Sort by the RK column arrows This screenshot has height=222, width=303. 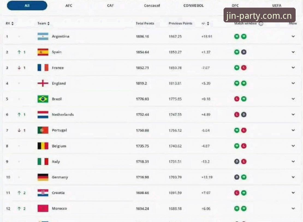click(13, 23)
